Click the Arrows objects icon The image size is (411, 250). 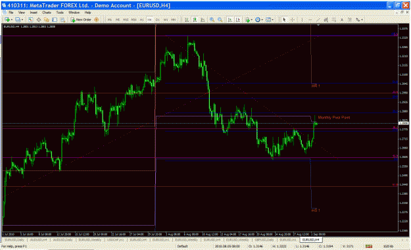click(x=358, y=20)
